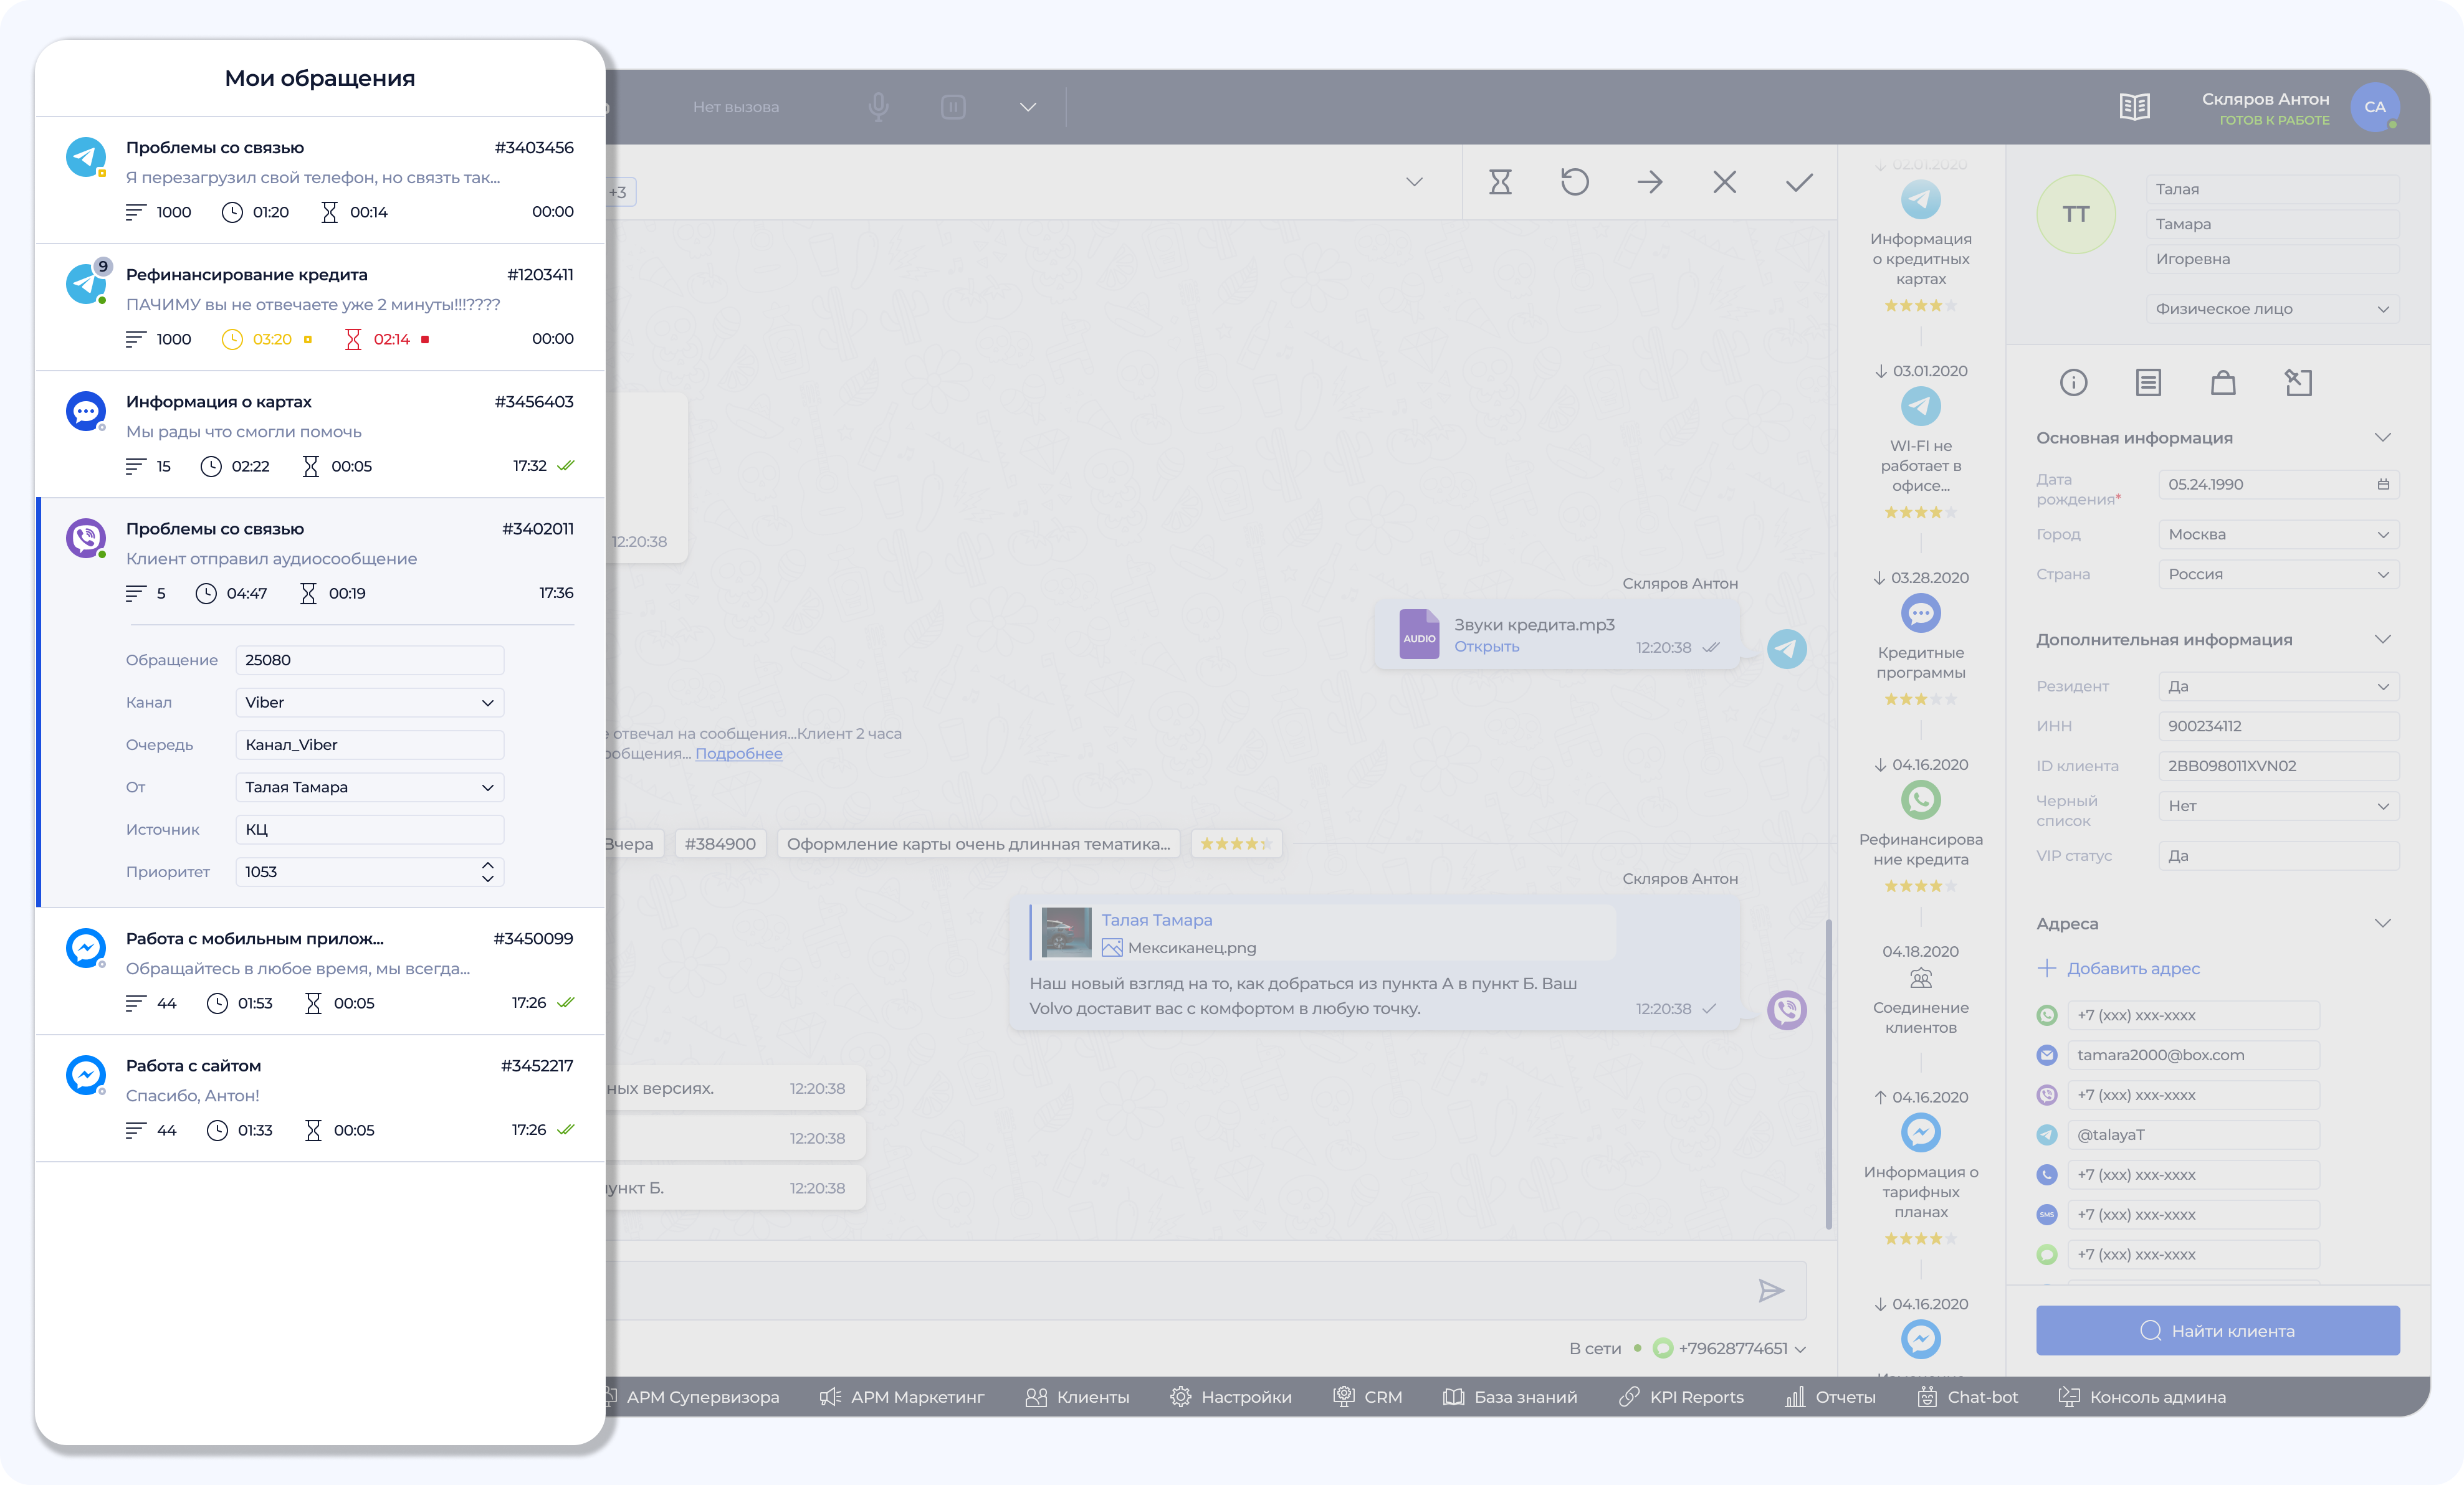
Task: Open Настройки in bottom menu
Action: (1230, 1397)
